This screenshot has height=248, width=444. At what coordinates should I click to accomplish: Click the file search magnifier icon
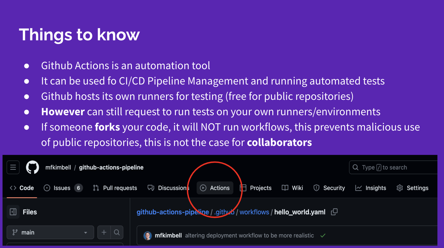117,232
